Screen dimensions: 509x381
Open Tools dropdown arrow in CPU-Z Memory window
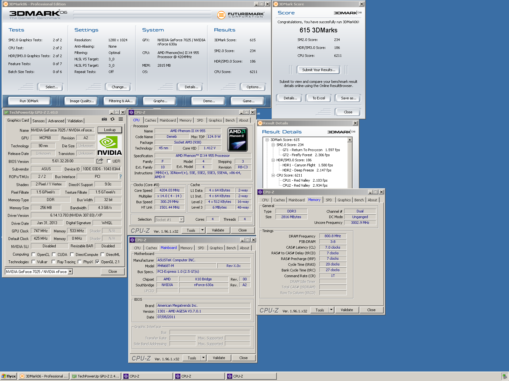331,310
